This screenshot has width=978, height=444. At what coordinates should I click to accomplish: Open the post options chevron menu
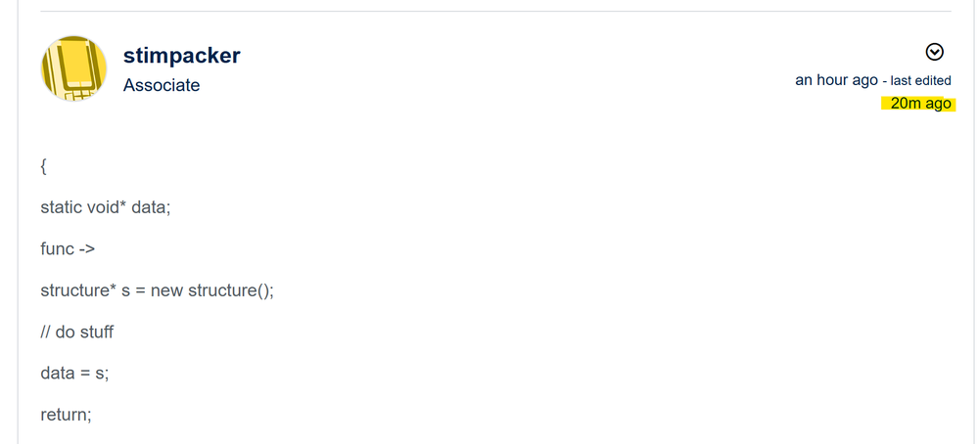[934, 52]
